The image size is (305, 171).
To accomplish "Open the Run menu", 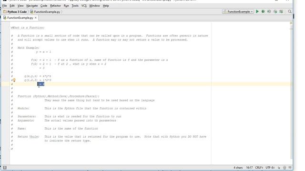I will (66, 6).
